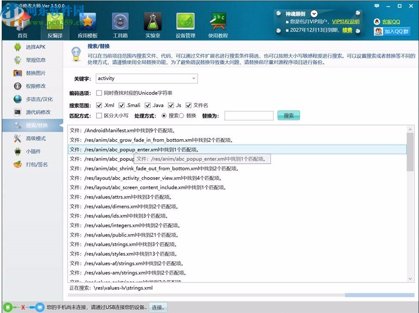Uncheck the .Java search scope checkbox

pos(147,105)
